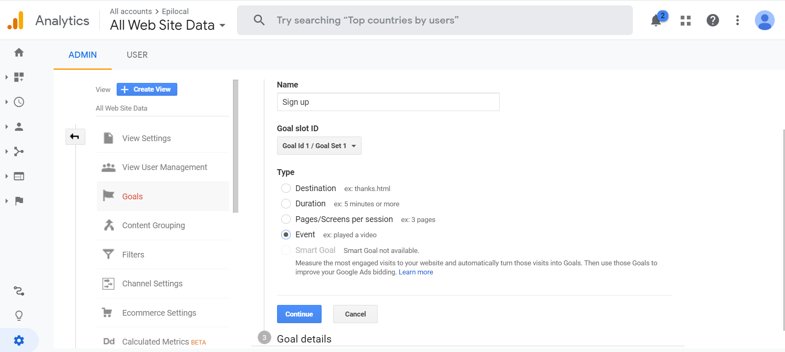Open Realtime reports clock icon
785x352 pixels.
(19, 102)
